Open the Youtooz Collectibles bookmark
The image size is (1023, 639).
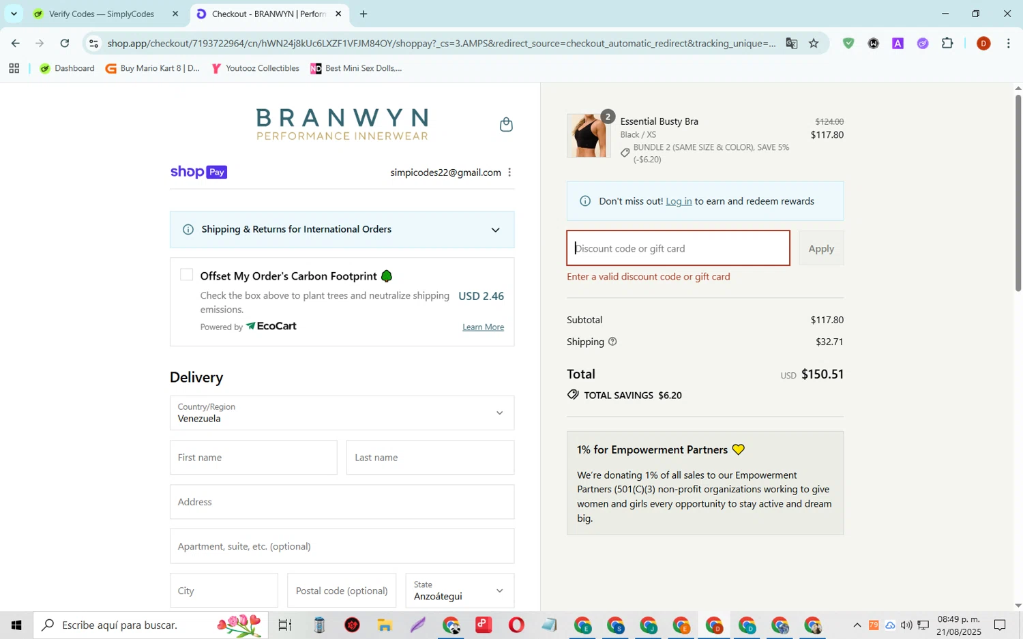255,68
